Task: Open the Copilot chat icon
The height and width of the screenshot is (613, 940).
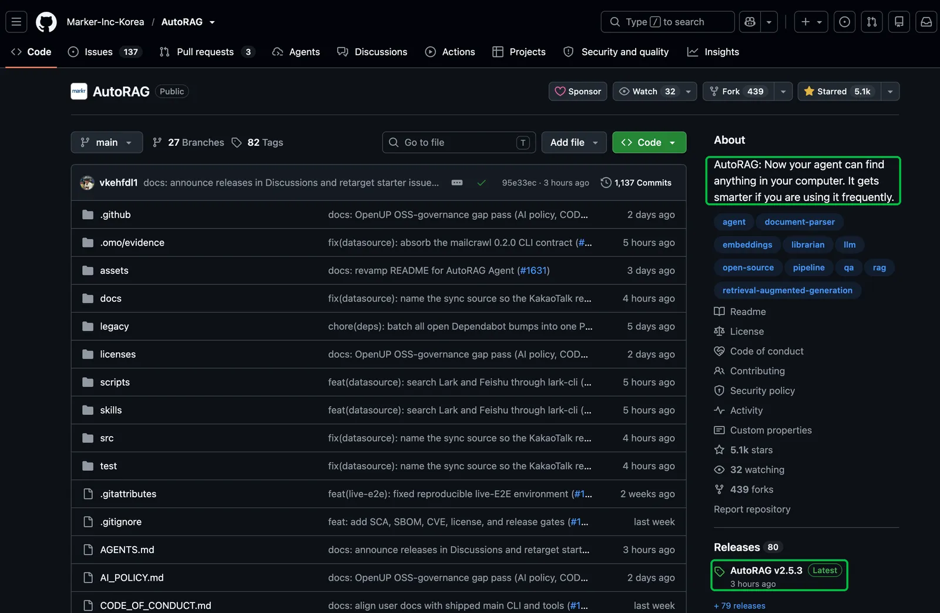Action: click(750, 22)
